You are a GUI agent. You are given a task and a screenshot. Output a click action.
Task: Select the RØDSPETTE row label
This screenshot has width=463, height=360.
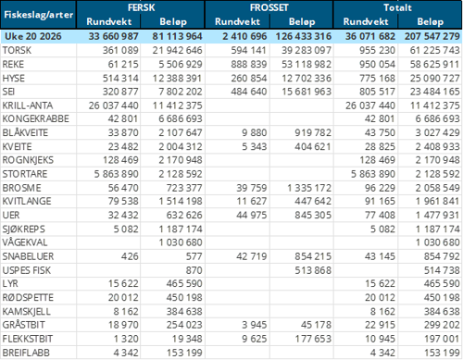pos(28,297)
